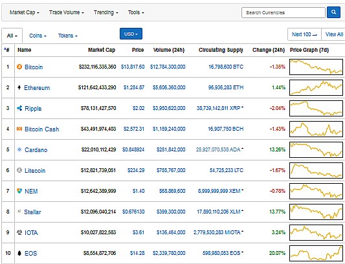Viewport: 345px width, 264px height.
Task: Click Ethereum price $1,254.87
Action: coord(134,87)
